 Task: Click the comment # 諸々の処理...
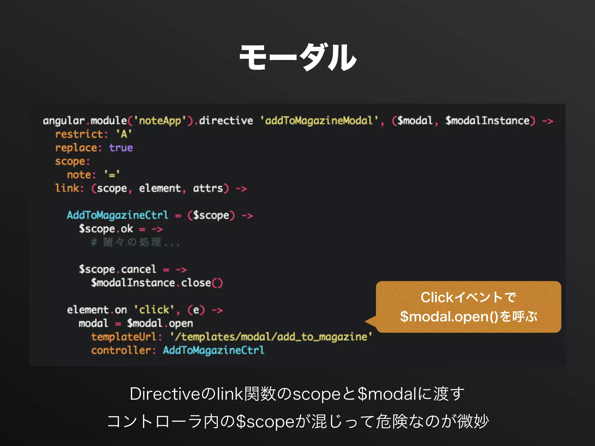(135, 242)
